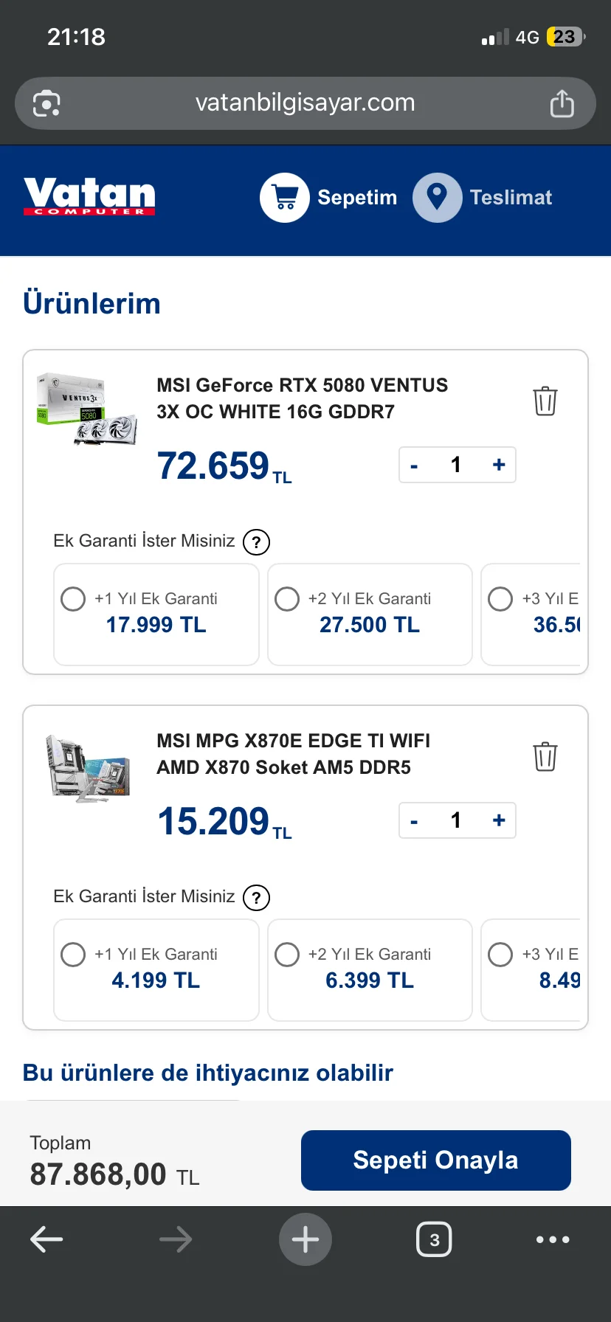
Task: Open warranty help icon for motherboard
Action: (256, 898)
